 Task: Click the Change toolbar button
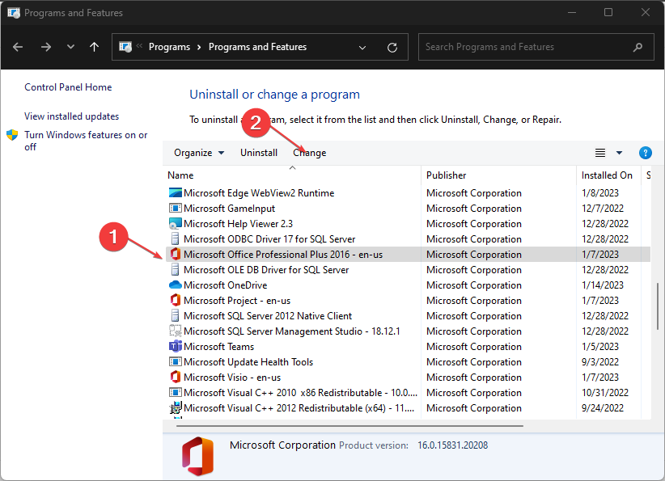[310, 153]
